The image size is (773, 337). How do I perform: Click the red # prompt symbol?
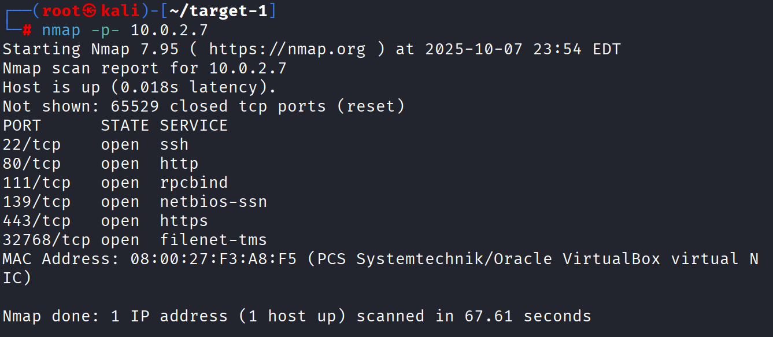pyautogui.click(x=27, y=30)
